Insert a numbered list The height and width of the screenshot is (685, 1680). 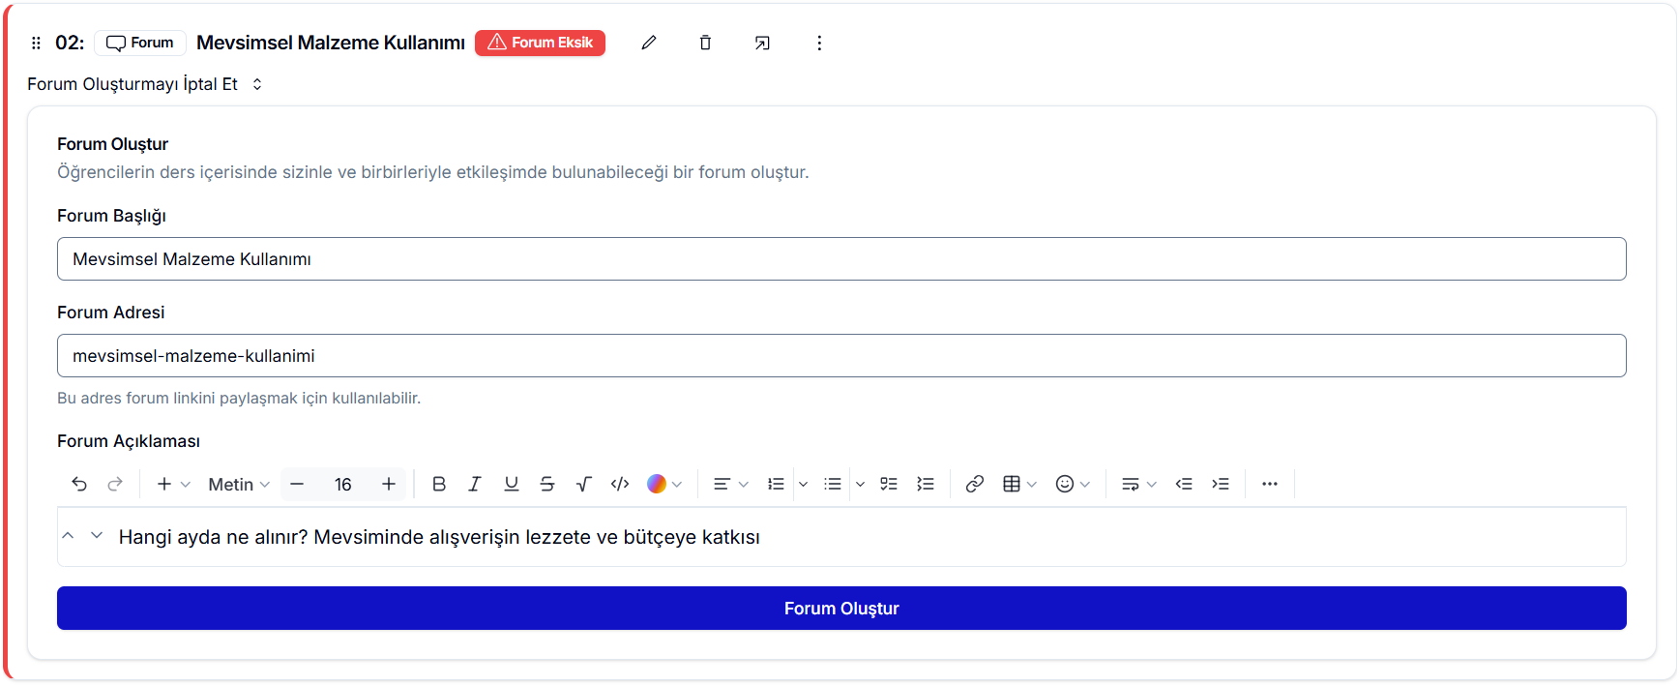[x=776, y=484]
